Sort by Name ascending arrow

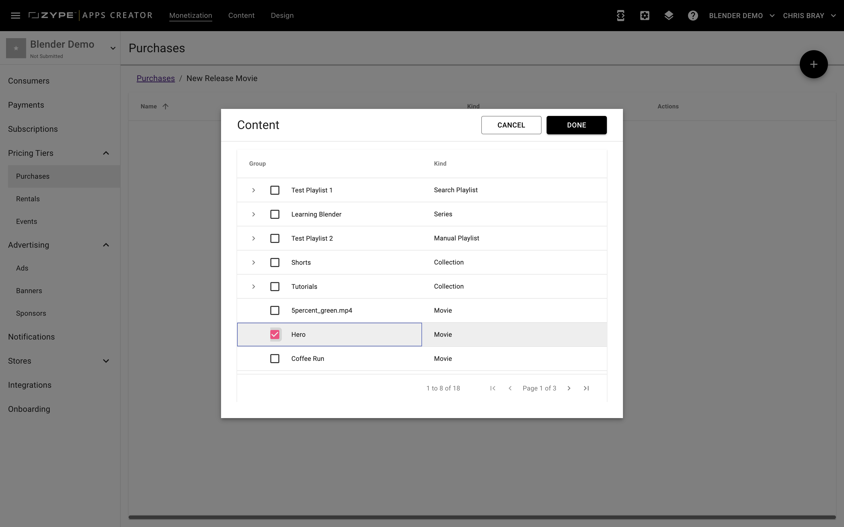pos(165,106)
